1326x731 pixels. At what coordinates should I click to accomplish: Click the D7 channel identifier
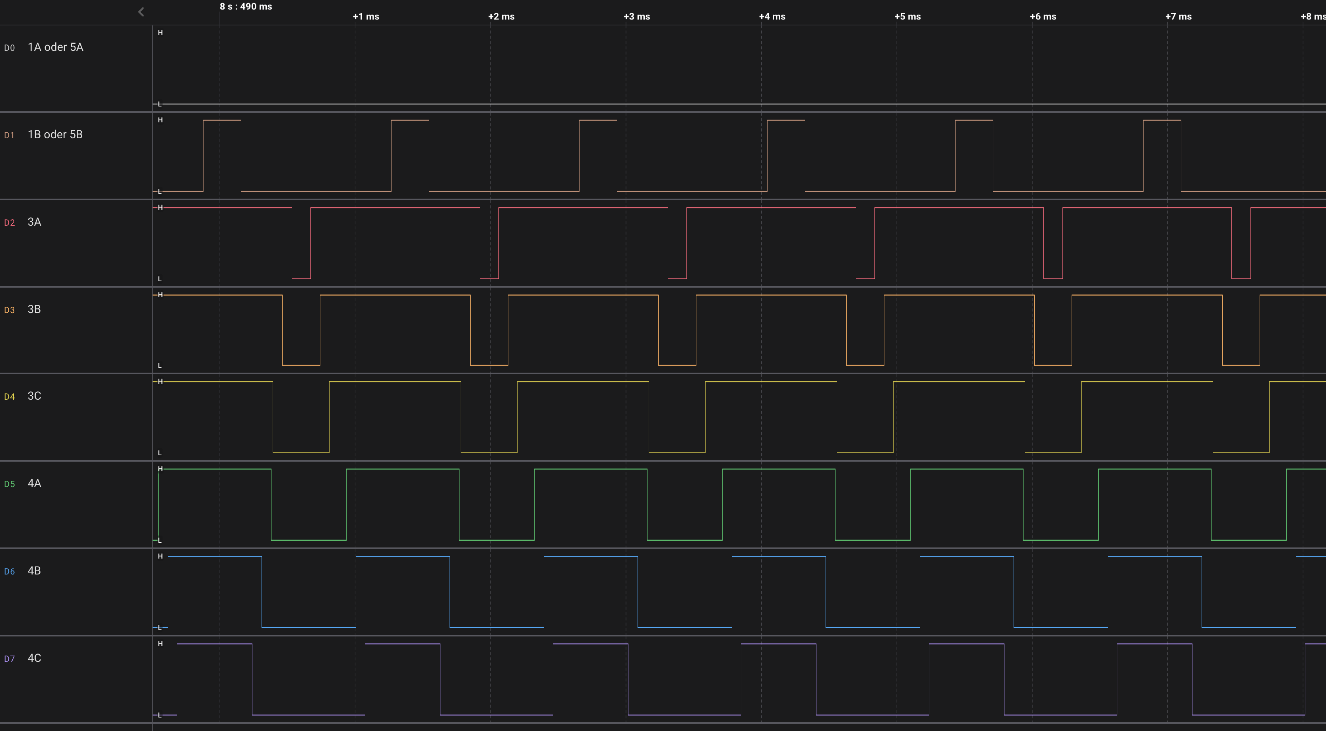9,659
